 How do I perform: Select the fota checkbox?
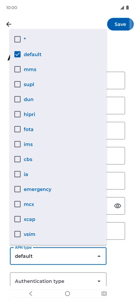17,129
